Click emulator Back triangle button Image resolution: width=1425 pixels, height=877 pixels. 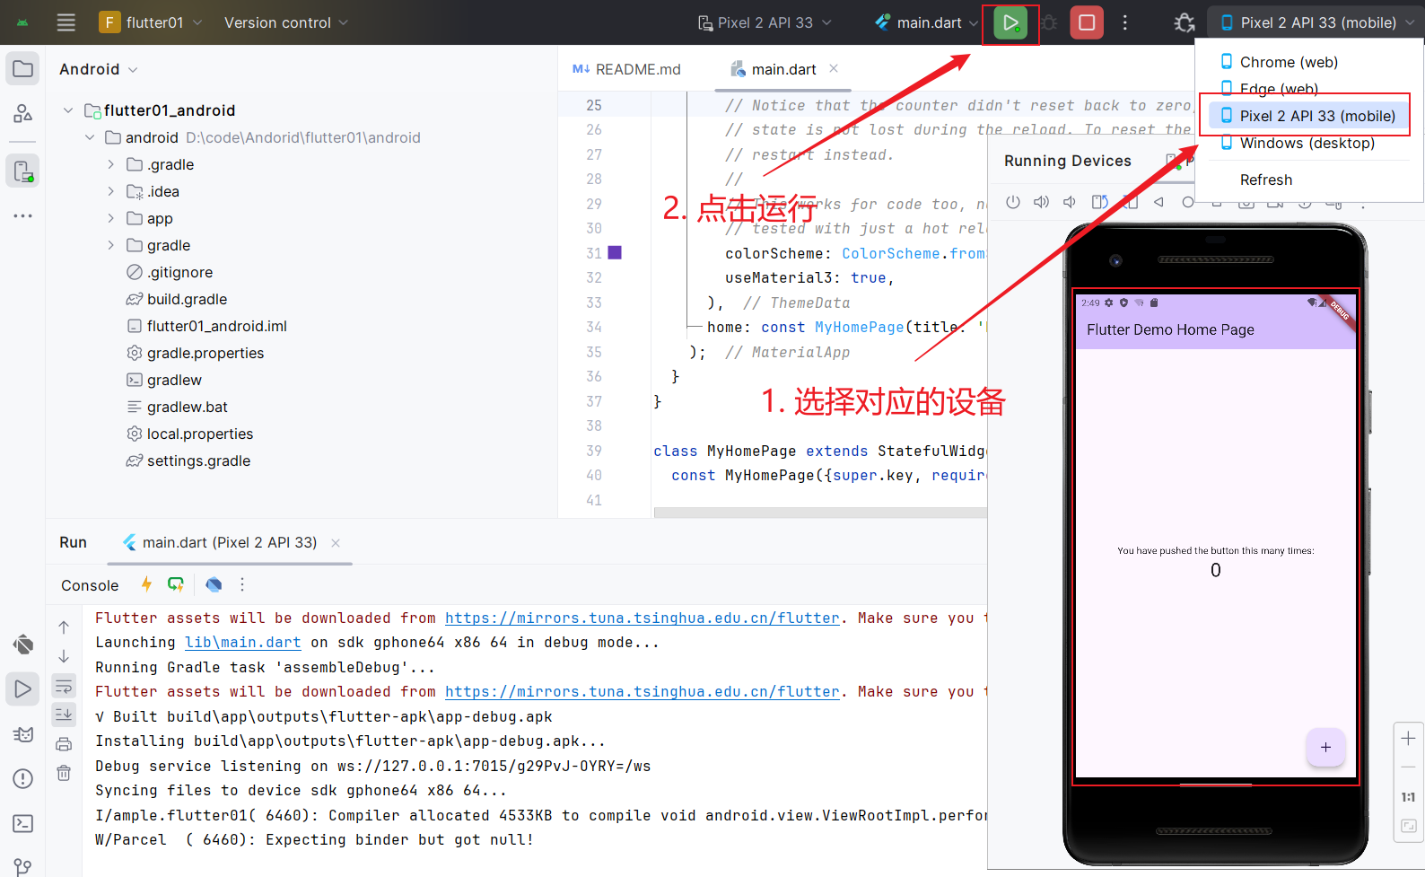tap(1158, 202)
